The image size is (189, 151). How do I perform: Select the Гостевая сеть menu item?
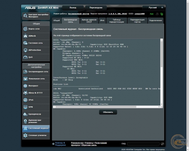click(36, 43)
